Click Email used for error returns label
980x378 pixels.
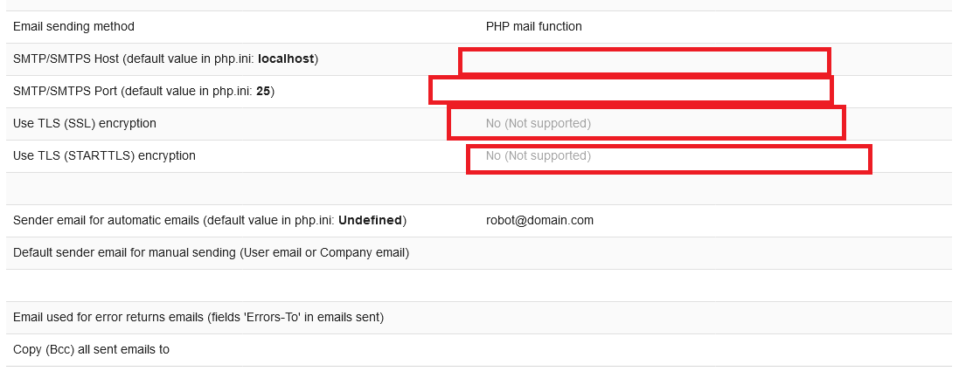198,318
